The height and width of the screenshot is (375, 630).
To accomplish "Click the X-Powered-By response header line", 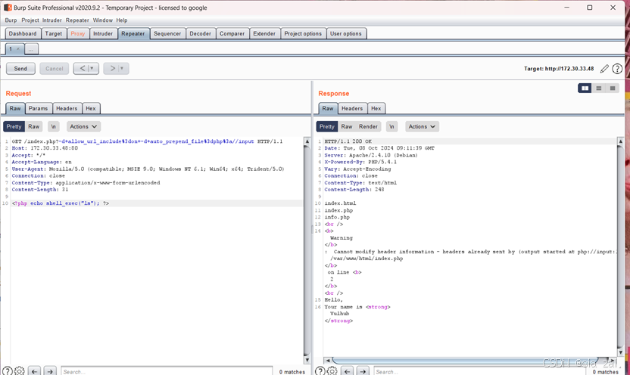I will (360, 162).
